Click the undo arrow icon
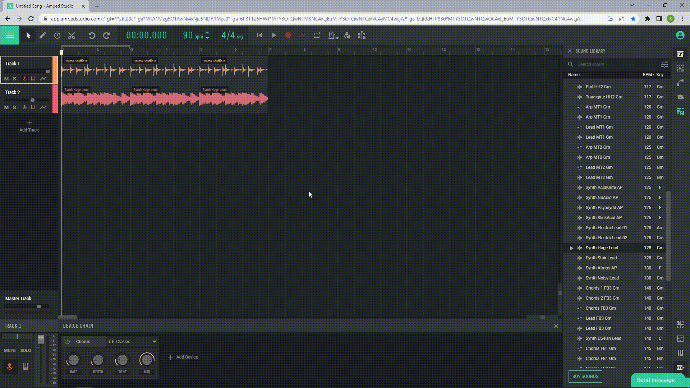This screenshot has width=690, height=388. (92, 35)
